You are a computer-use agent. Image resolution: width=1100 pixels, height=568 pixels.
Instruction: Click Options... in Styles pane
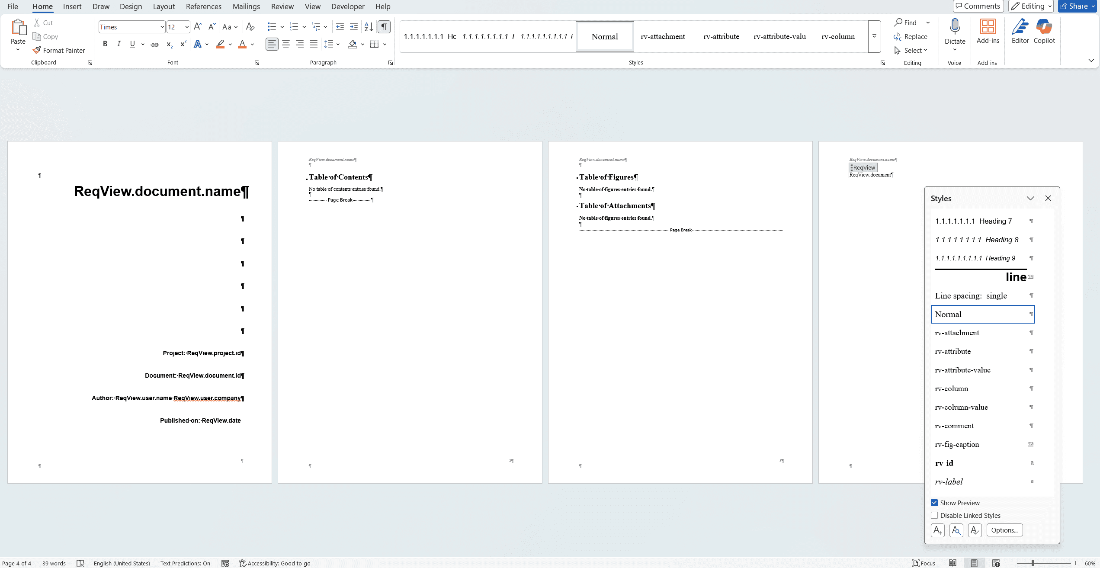click(x=1004, y=530)
